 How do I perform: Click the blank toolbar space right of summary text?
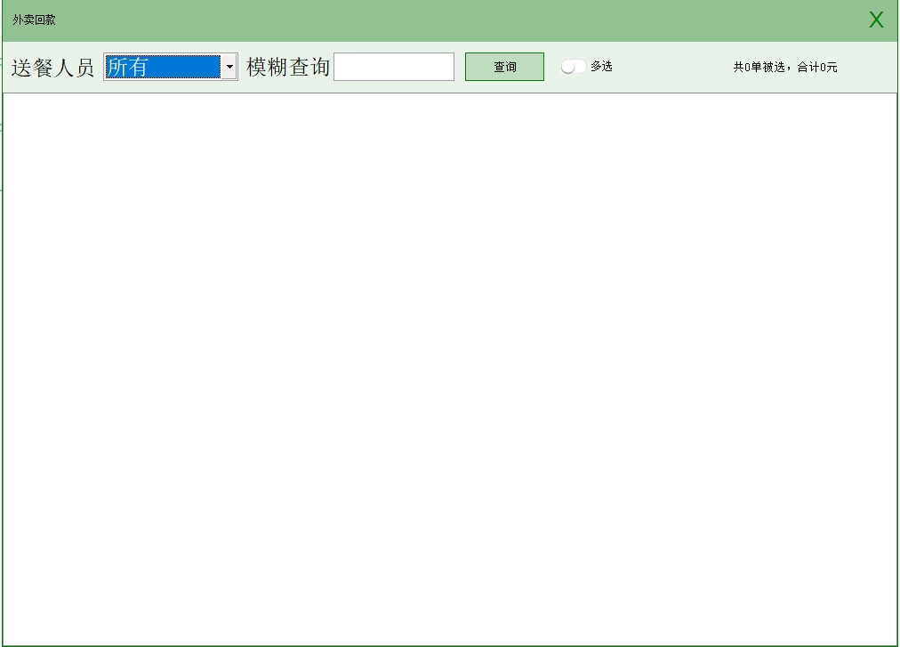(x=867, y=67)
